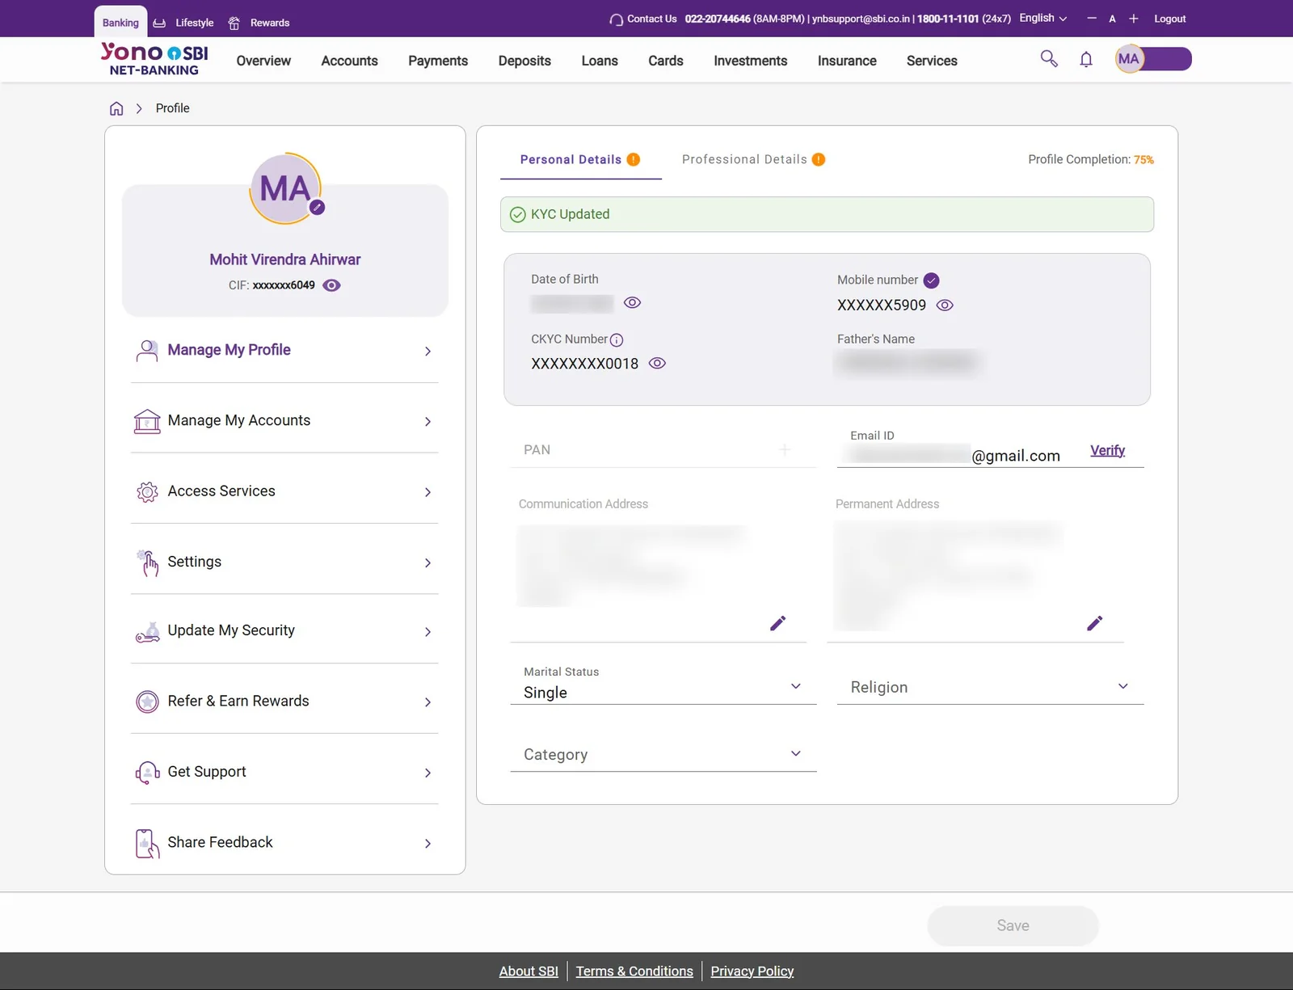Open the Cards menu
Viewport: 1293px width, 990px height.
(666, 61)
